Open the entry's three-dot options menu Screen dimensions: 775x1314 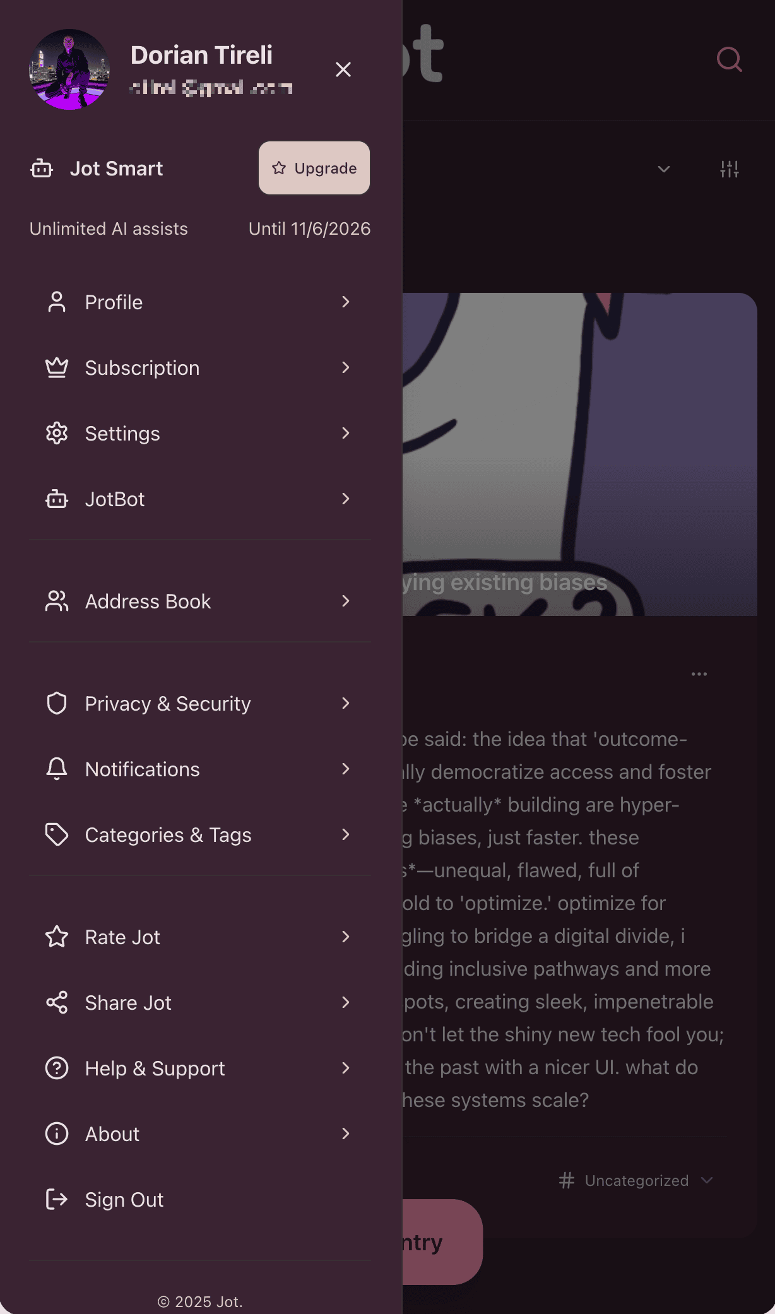pyautogui.click(x=699, y=674)
